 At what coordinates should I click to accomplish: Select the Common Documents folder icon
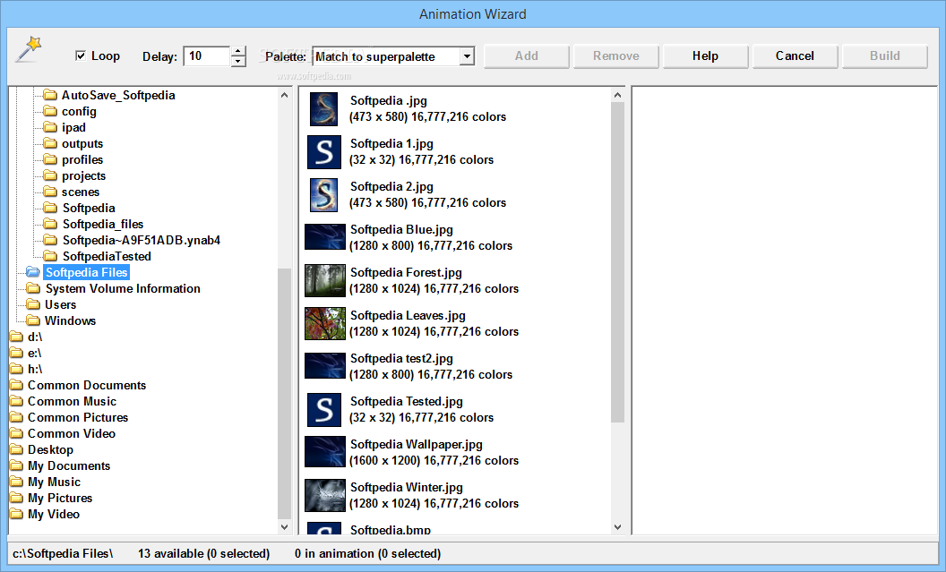click(x=16, y=385)
